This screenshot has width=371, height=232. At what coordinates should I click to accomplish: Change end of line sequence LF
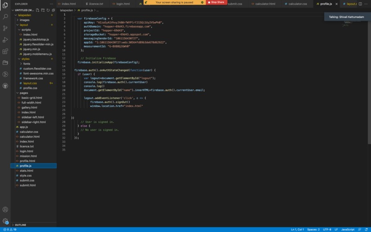(x=336, y=230)
